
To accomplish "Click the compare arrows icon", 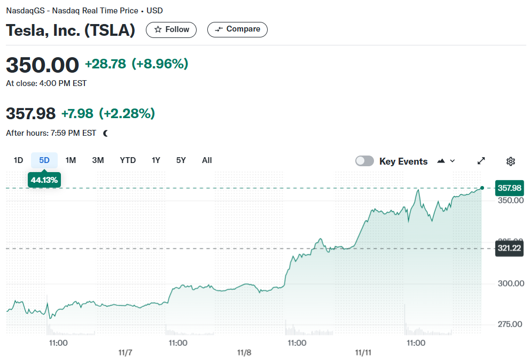I will [219, 29].
